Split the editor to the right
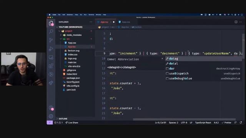The image size is (246, 138). coord(236,22)
